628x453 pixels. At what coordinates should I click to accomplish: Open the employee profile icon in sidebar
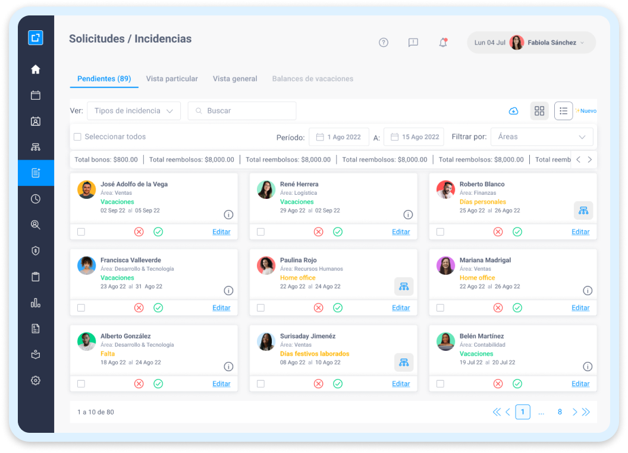[36, 121]
